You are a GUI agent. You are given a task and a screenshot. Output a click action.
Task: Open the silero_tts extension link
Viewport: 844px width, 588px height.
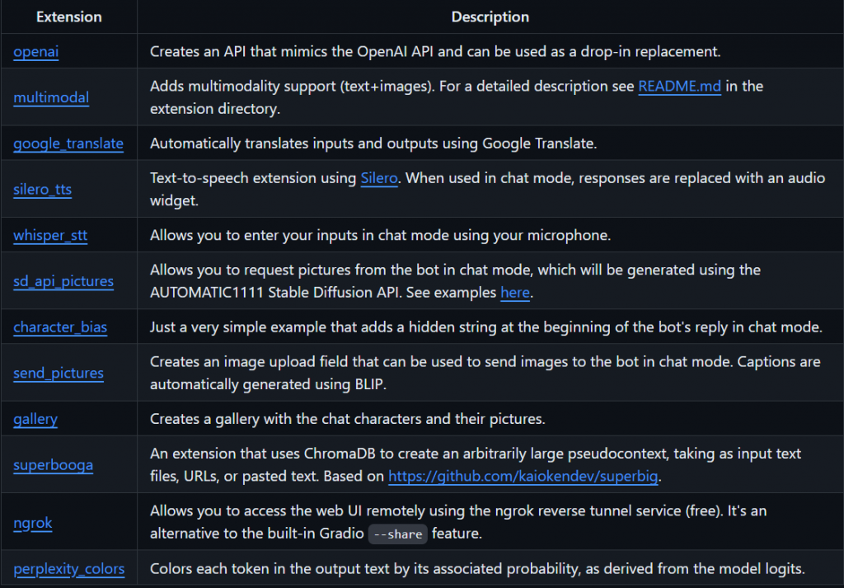43,189
